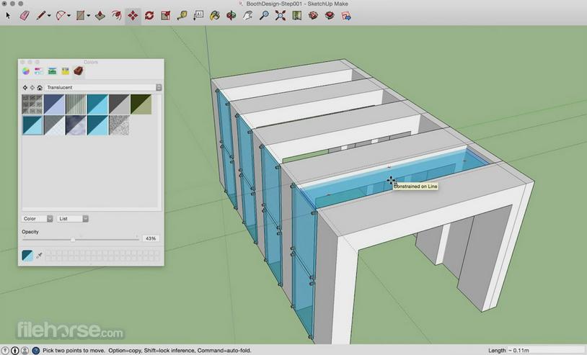Screen dimensions: 587x355
Task: Select the corrugated glass swatch
Action: 76,104
